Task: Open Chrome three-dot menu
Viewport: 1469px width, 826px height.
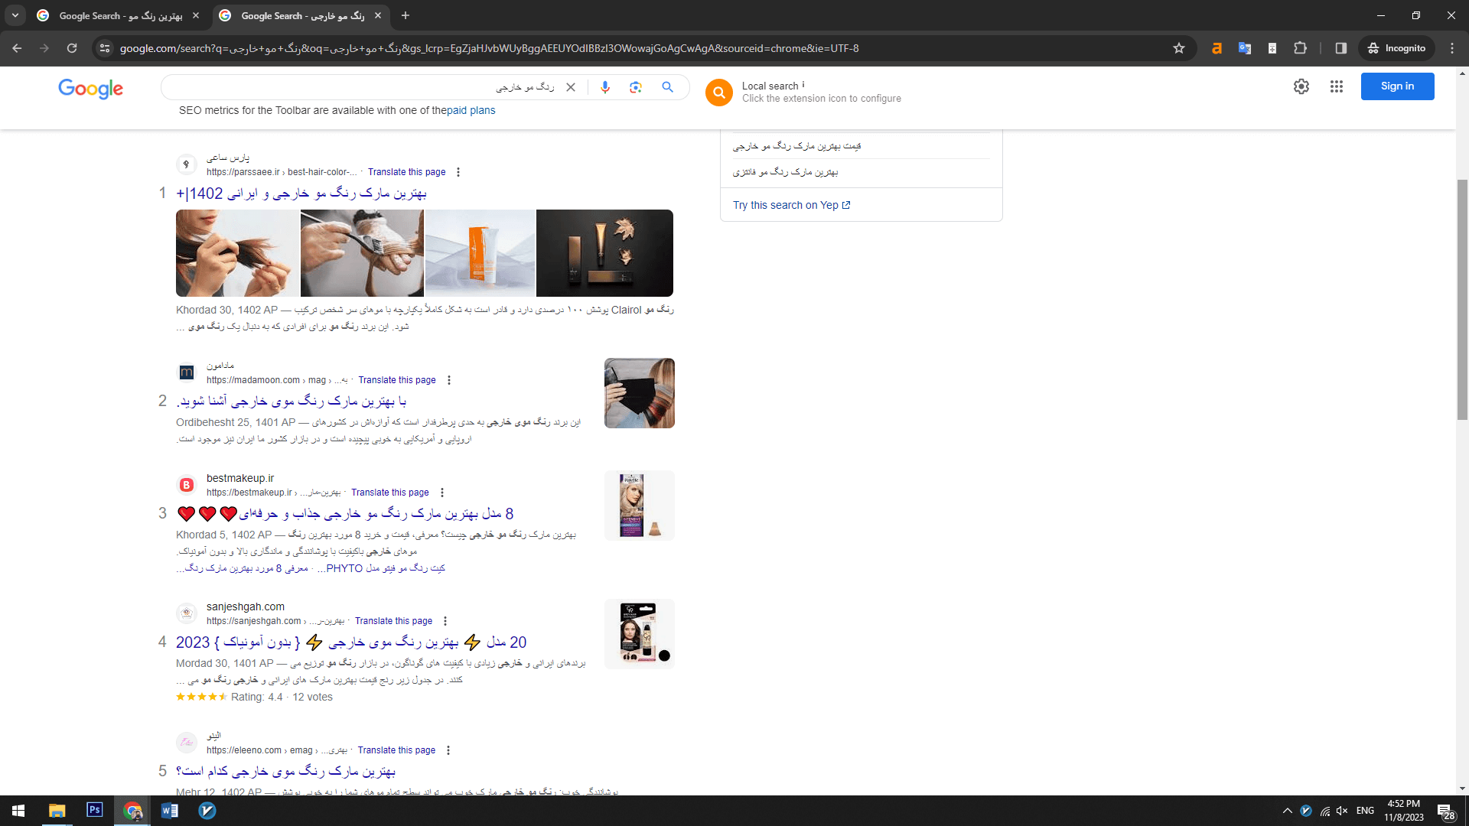Action: (x=1452, y=48)
